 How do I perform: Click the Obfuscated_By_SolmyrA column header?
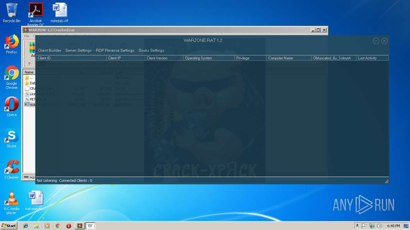coord(334,58)
